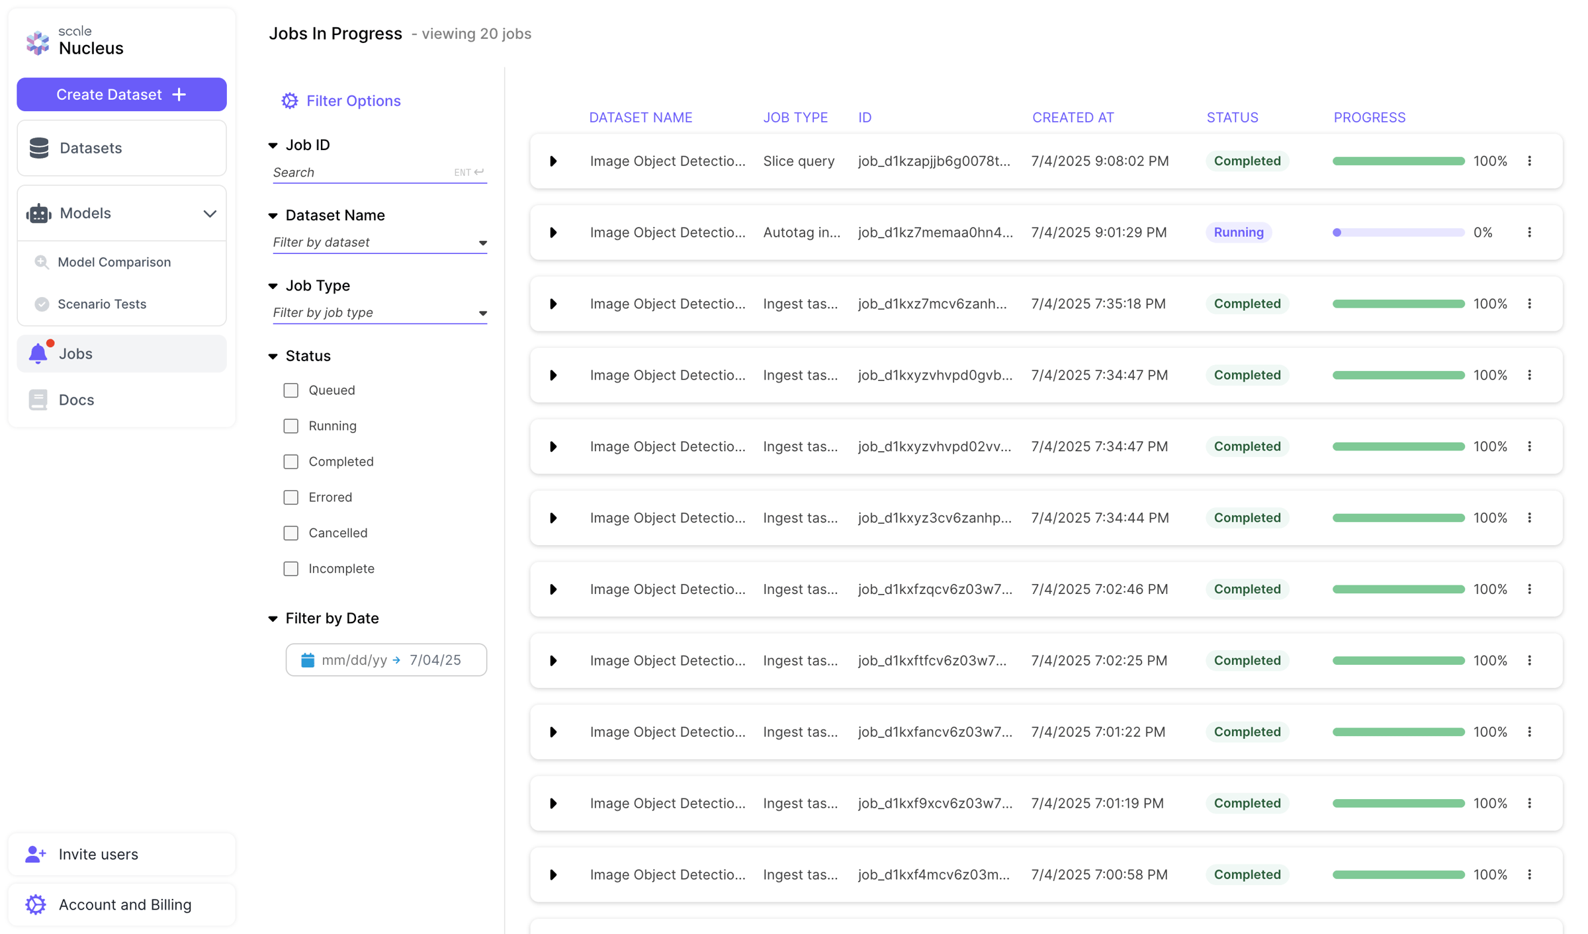Click the Create Dataset button
This screenshot has width=1588, height=934.
point(122,95)
